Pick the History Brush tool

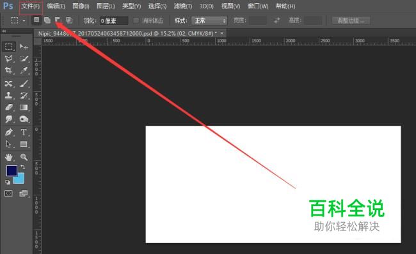tap(24, 95)
